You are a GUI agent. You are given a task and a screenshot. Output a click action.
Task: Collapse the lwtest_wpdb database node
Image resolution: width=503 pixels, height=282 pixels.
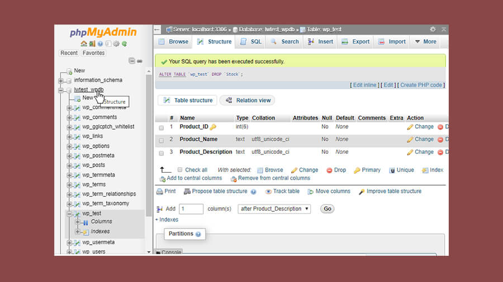(61, 90)
